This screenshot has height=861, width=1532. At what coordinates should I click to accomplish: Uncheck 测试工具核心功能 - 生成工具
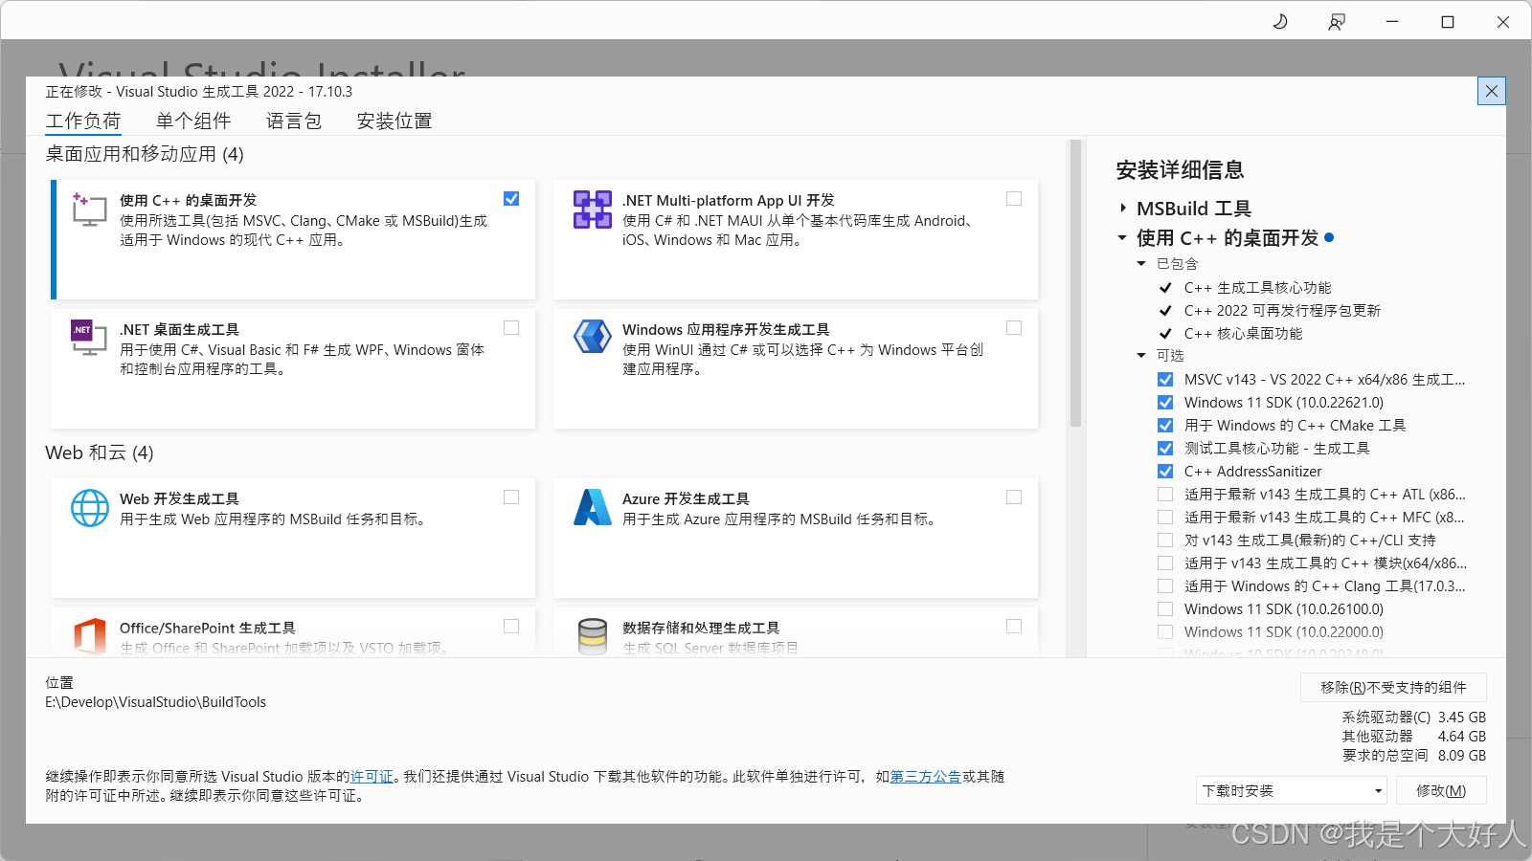click(x=1165, y=449)
